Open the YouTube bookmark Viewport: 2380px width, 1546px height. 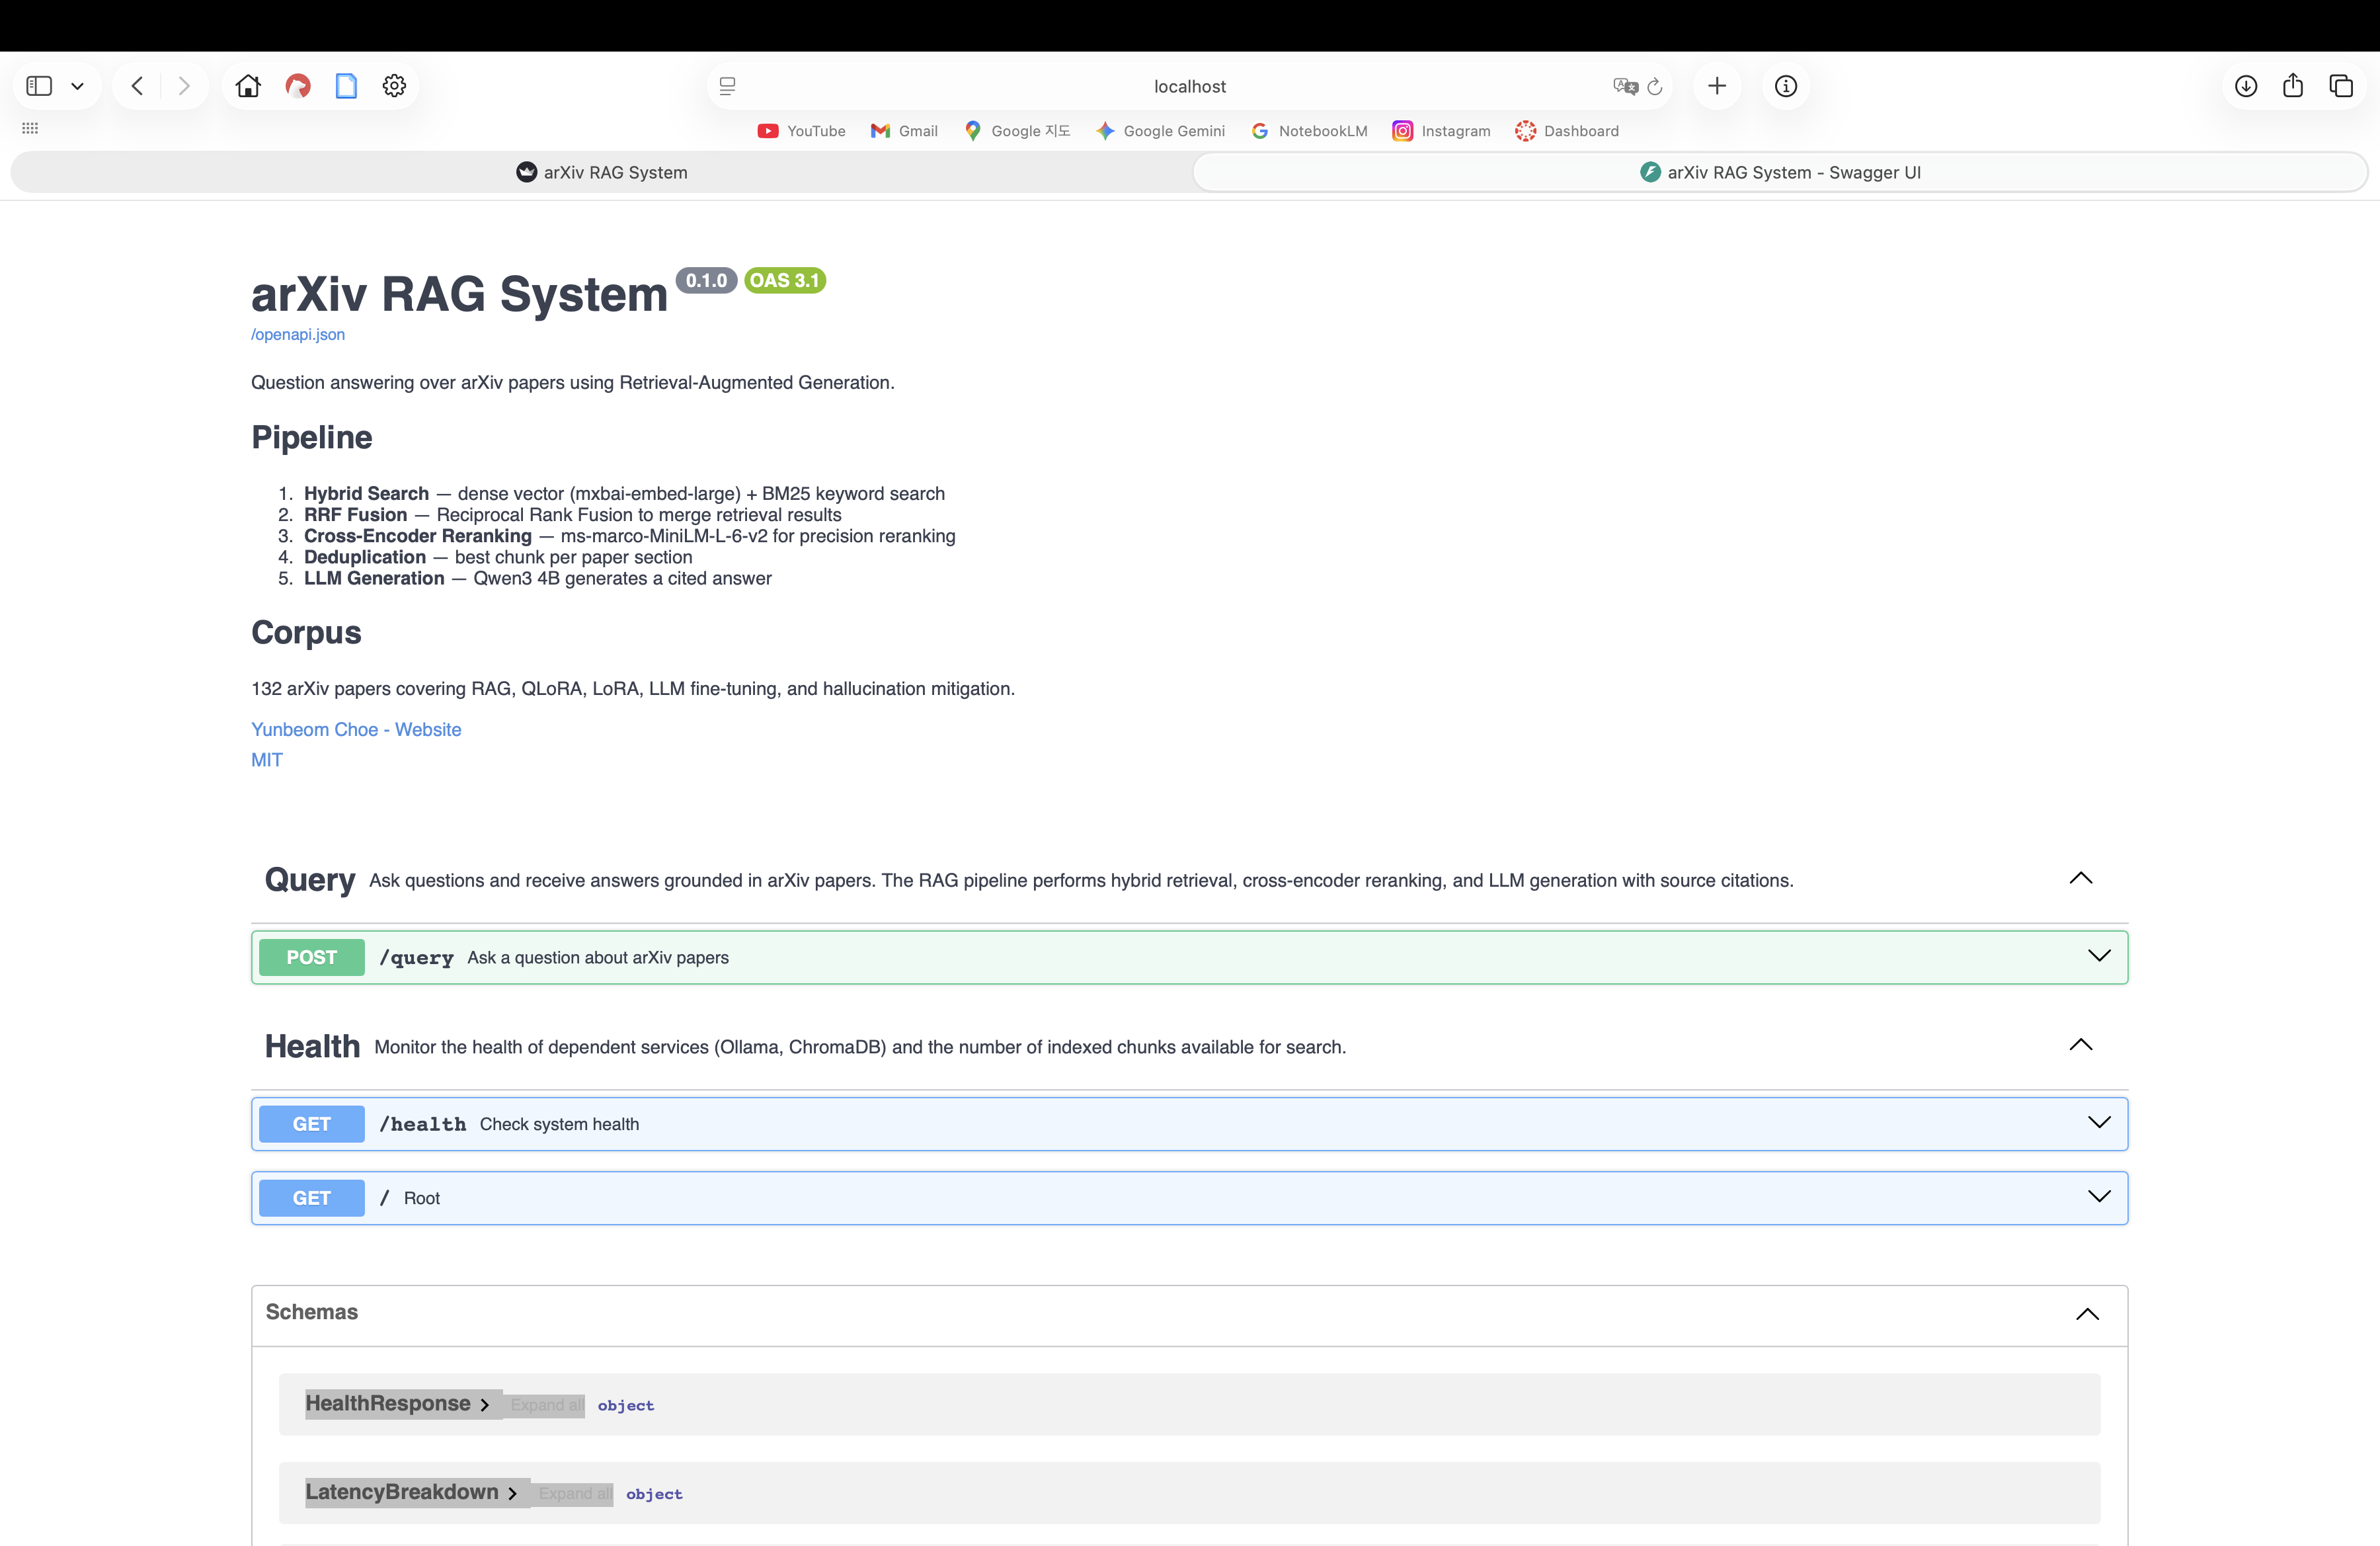(801, 131)
